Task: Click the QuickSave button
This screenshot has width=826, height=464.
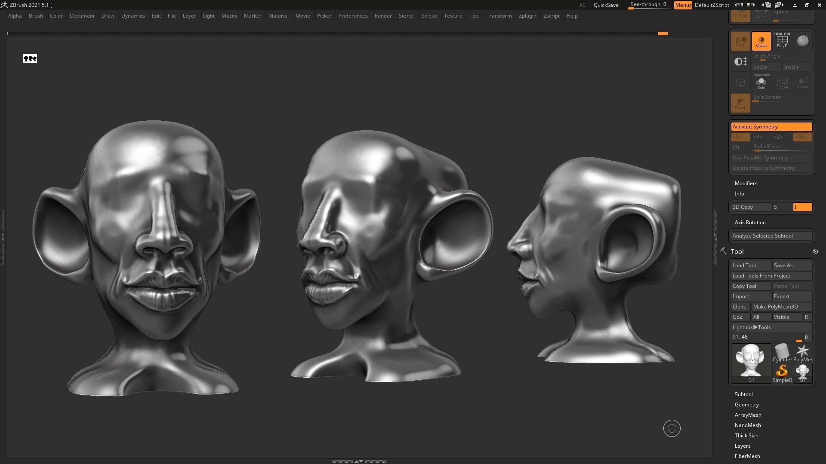Action: click(x=606, y=5)
